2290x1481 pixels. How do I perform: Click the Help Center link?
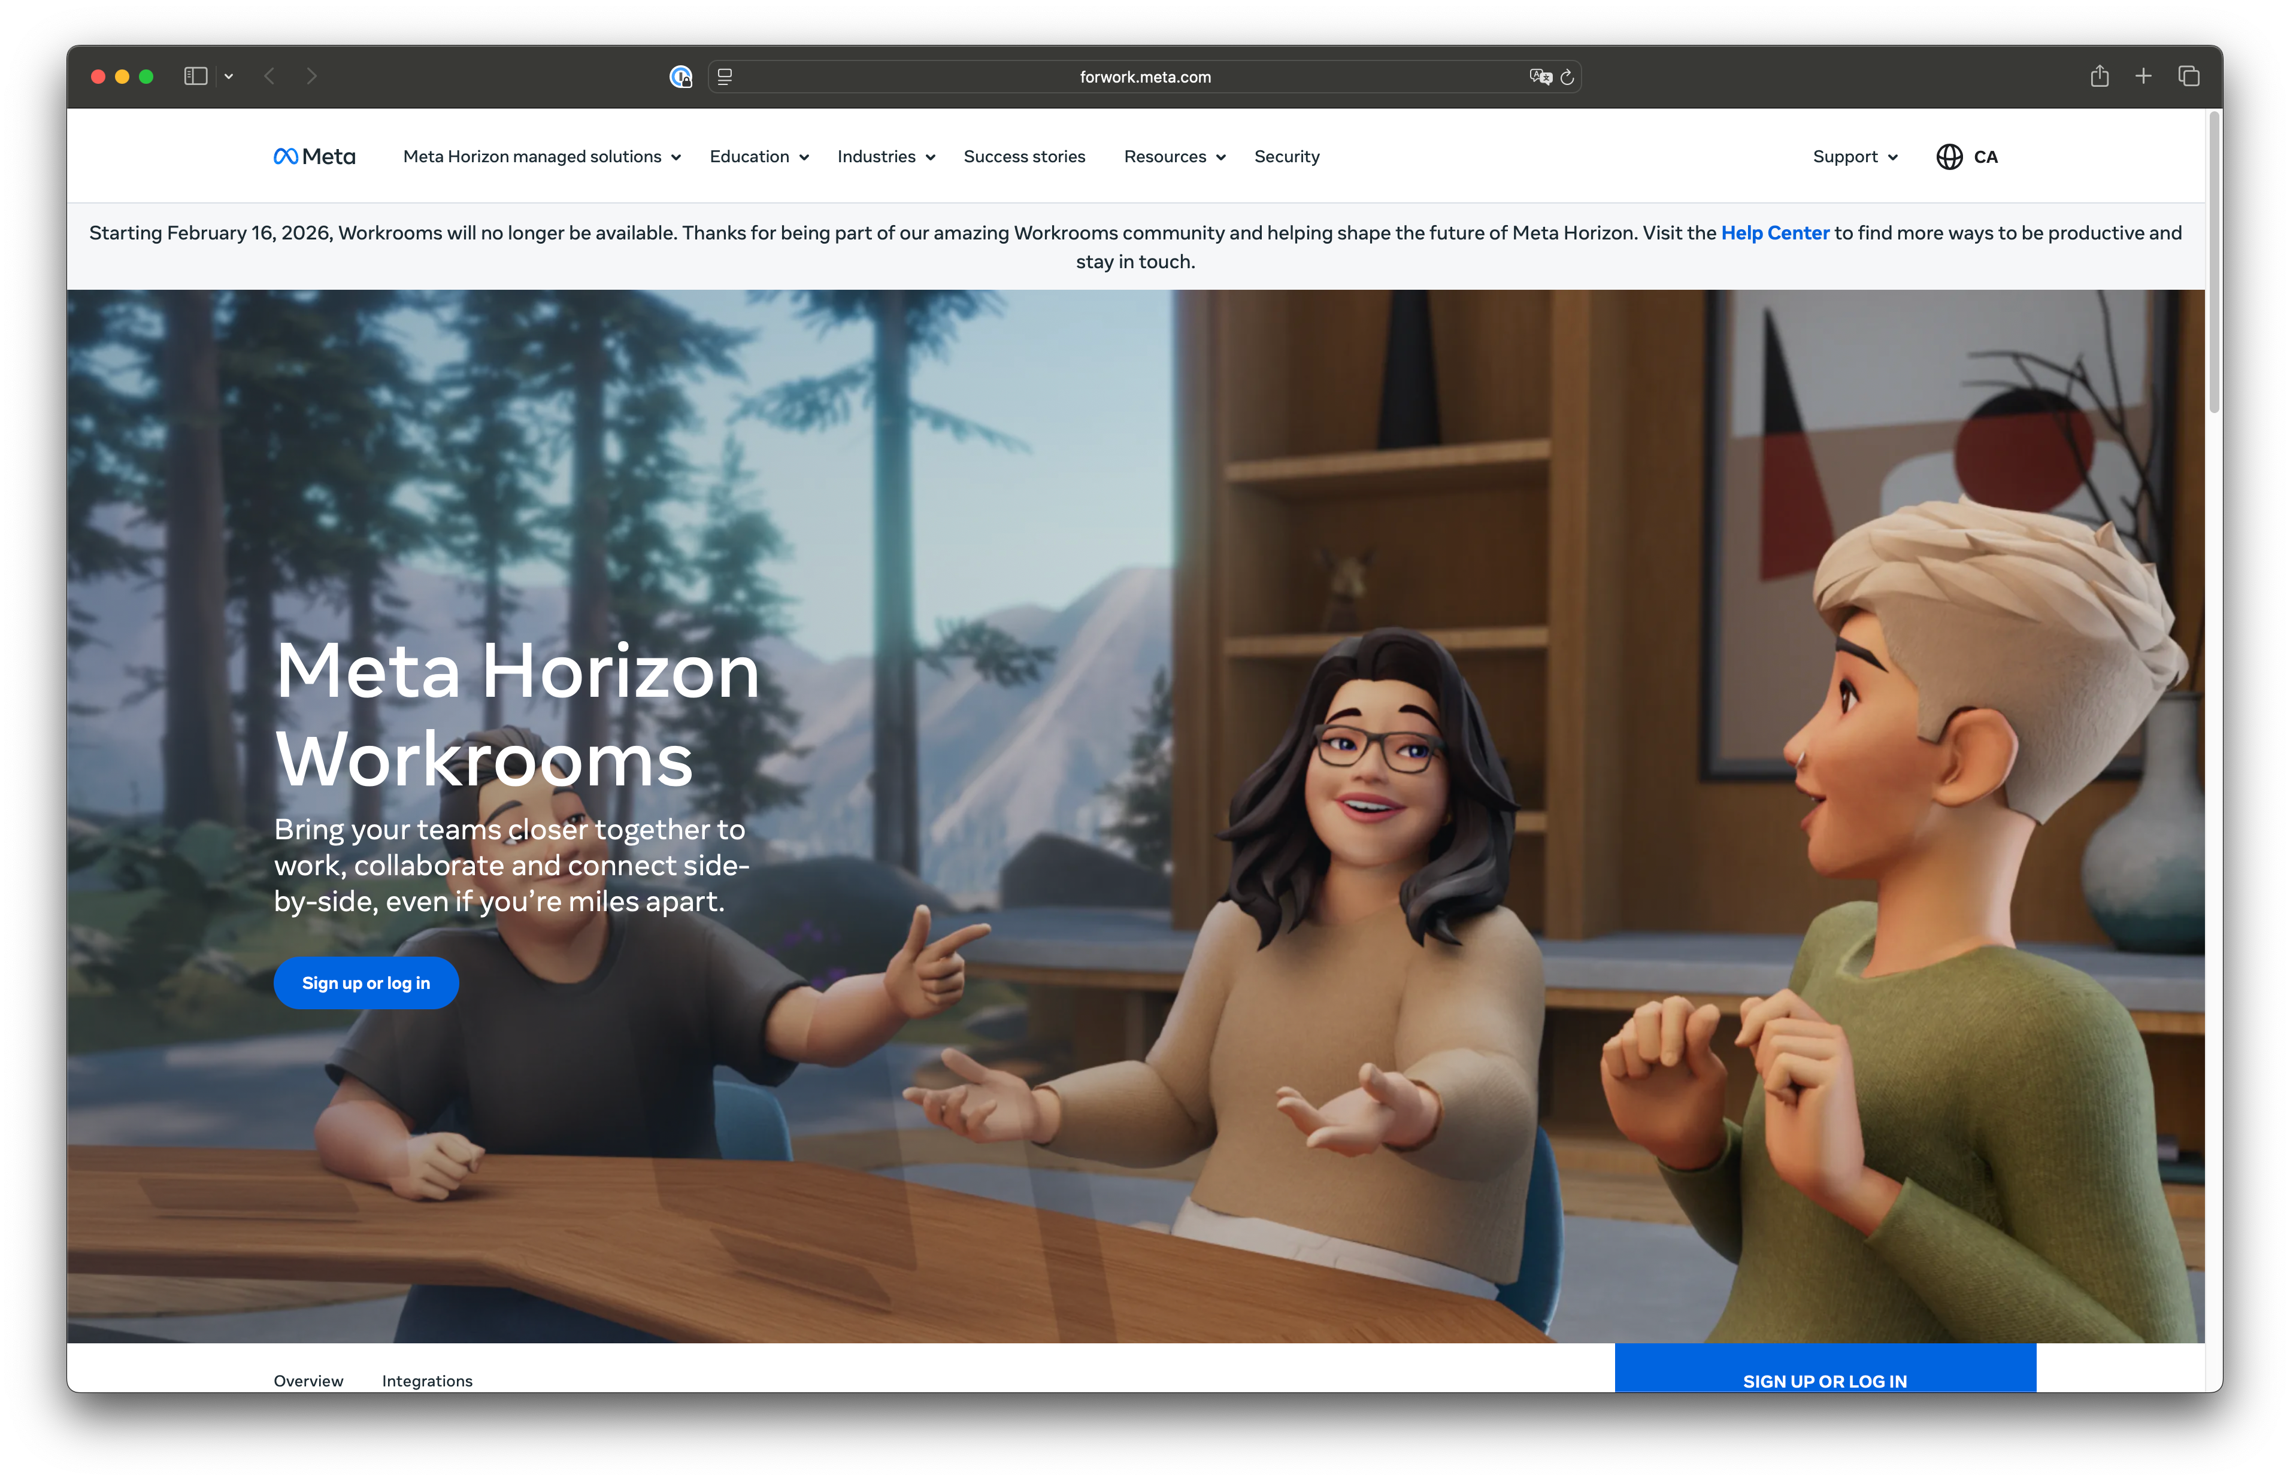pos(1774,233)
